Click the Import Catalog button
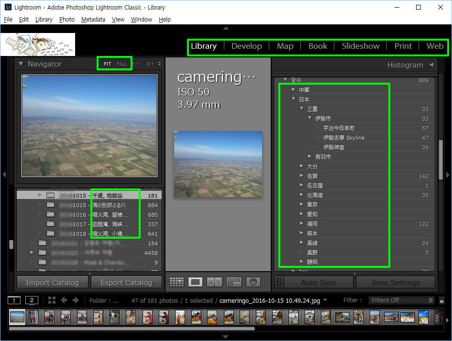 coord(53,282)
